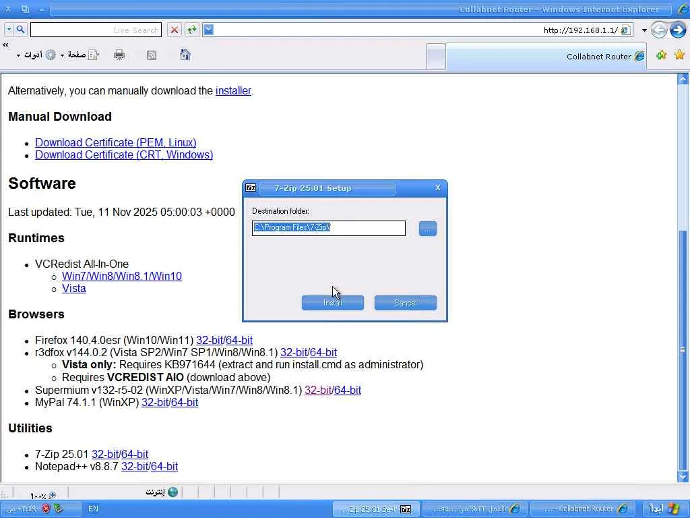Click the Internet Explorer logo in title bar

tap(683, 9)
